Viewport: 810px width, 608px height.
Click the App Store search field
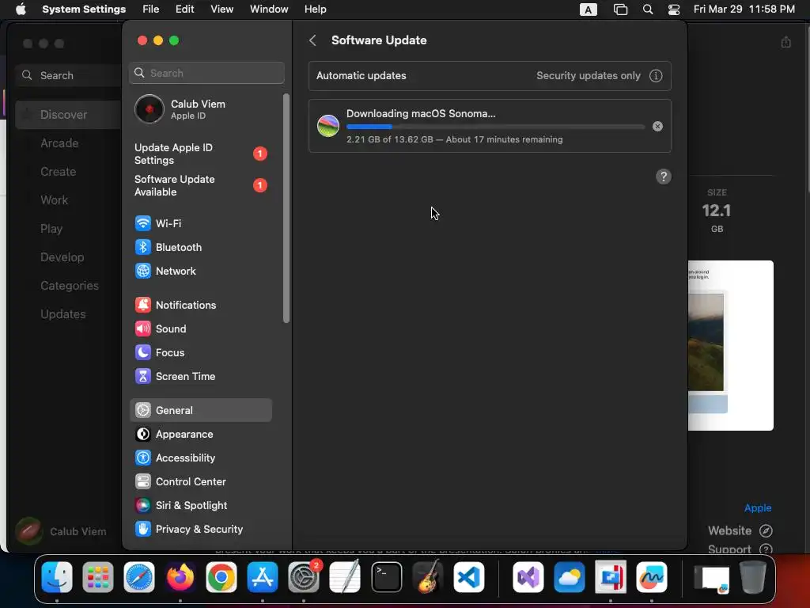tap(68, 75)
